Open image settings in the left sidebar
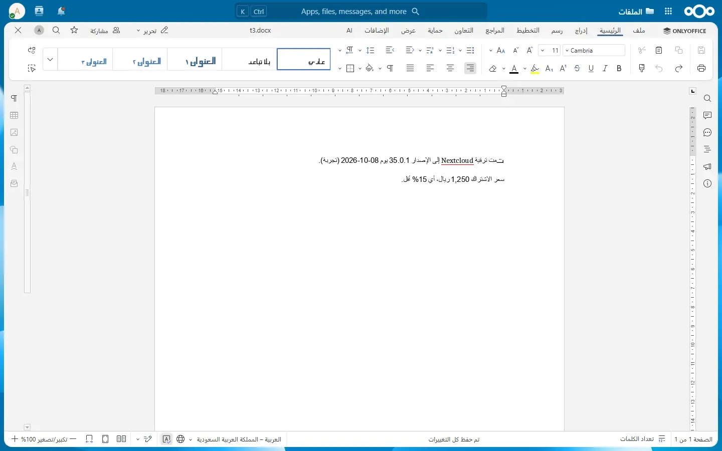 (14, 133)
